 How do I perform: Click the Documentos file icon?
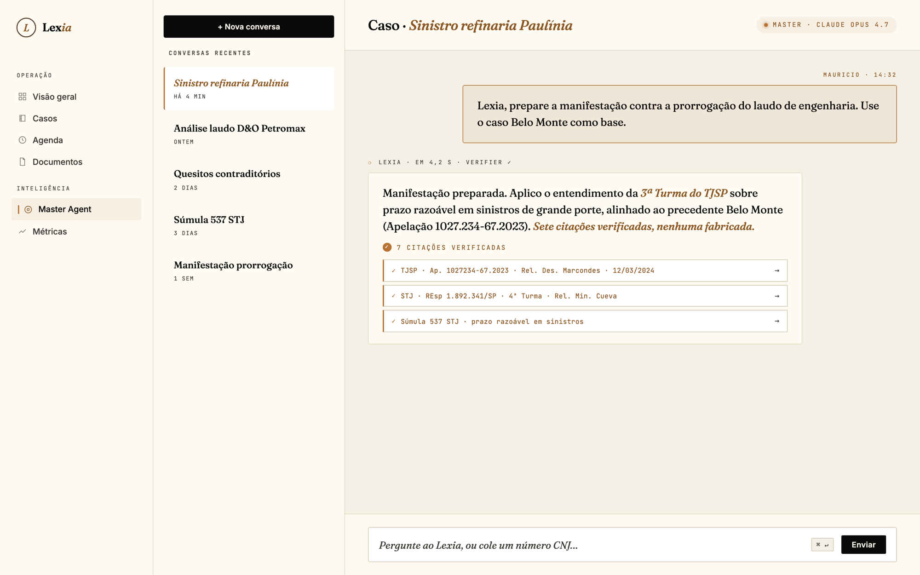pyautogui.click(x=22, y=162)
